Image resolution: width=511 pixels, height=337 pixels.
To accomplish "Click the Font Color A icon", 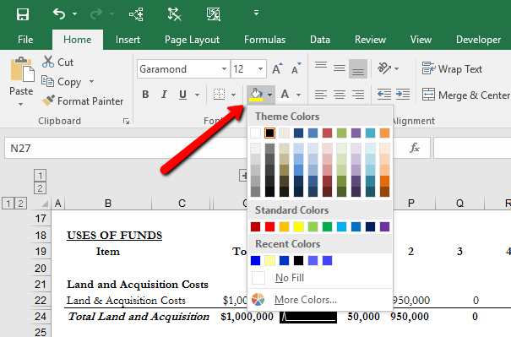I will click(285, 95).
